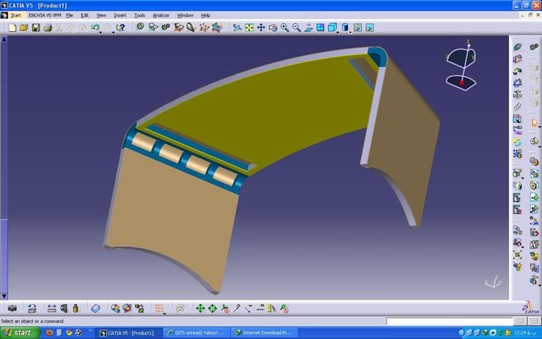Open the Analyze menu
Viewport: 542px width, 339px height.
tap(161, 16)
